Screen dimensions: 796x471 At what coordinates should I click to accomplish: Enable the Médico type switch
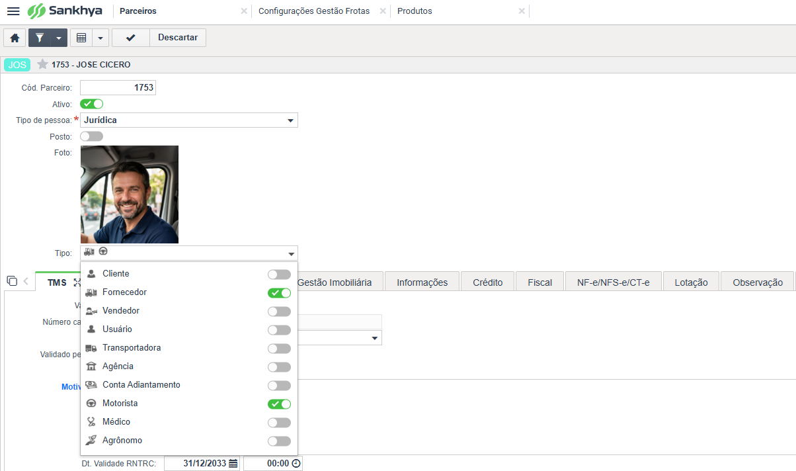point(279,423)
